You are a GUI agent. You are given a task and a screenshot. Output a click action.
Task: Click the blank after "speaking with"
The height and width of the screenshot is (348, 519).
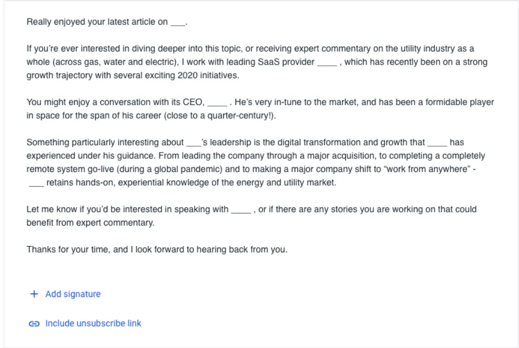[x=241, y=210]
